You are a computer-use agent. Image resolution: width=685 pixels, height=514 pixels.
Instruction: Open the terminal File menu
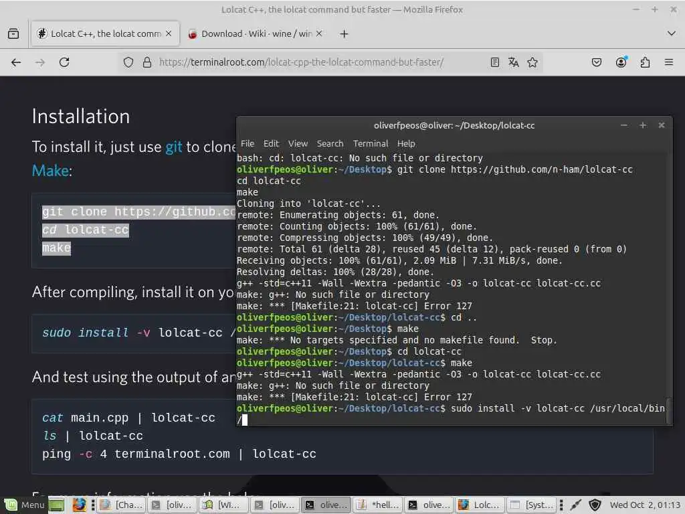[248, 143]
